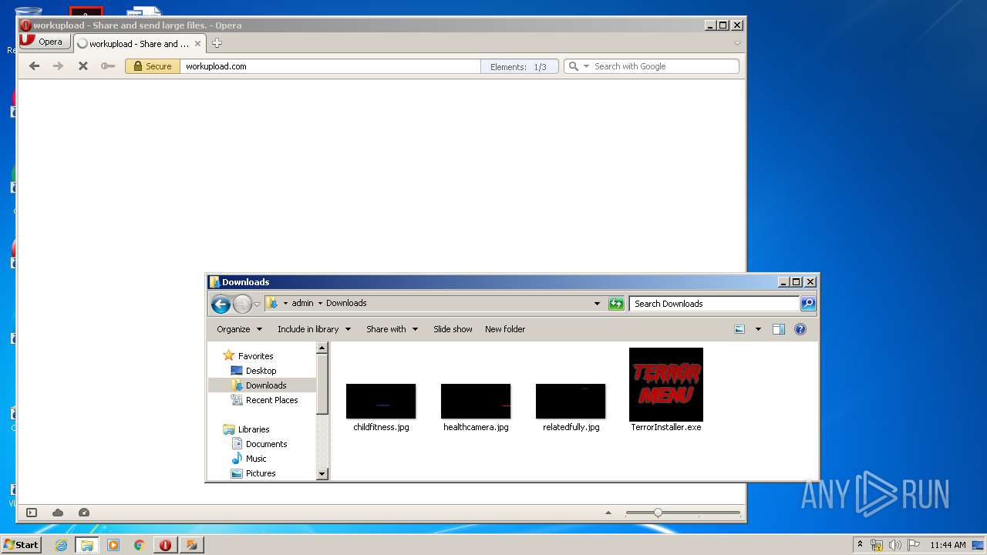The image size is (987, 555).
Task: Click admin in the breadcrumb path
Action: coord(302,303)
